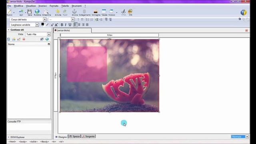Open the Corpo del testo paragraph dropdown

point(28,20)
